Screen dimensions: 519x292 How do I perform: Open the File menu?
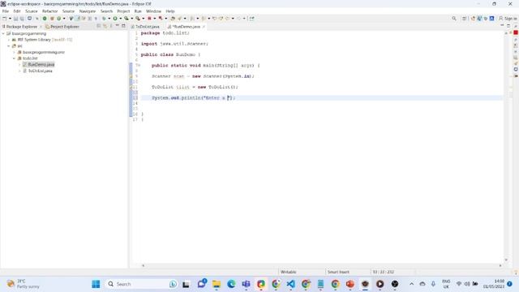(x=6, y=11)
